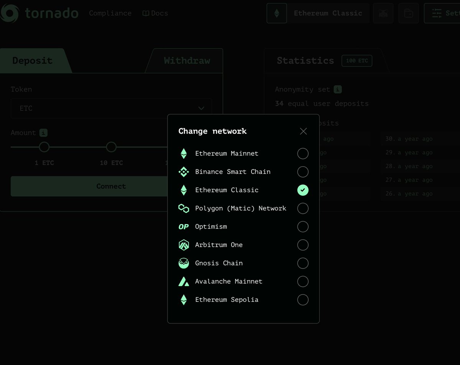Click the '1 ETC' amount label
The image size is (460, 365).
[x=44, y=163]
